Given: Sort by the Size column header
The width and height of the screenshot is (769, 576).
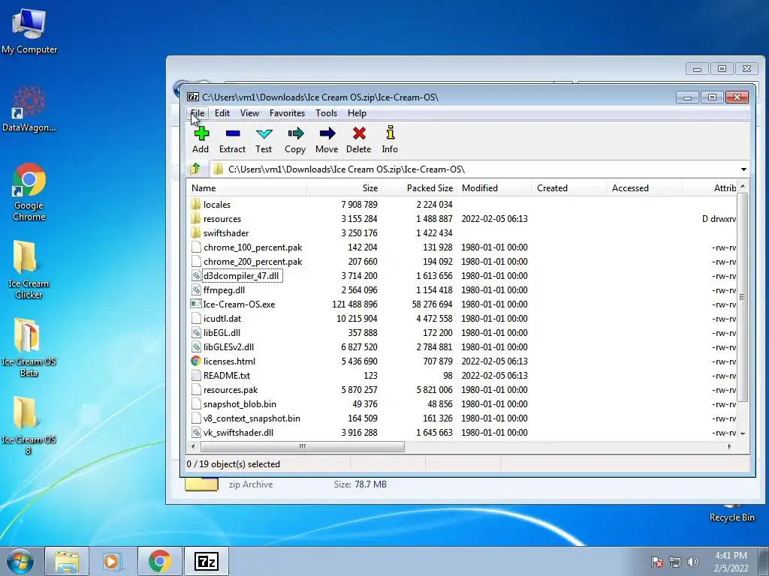Looking at the screenshot, I should click(344, 188).
